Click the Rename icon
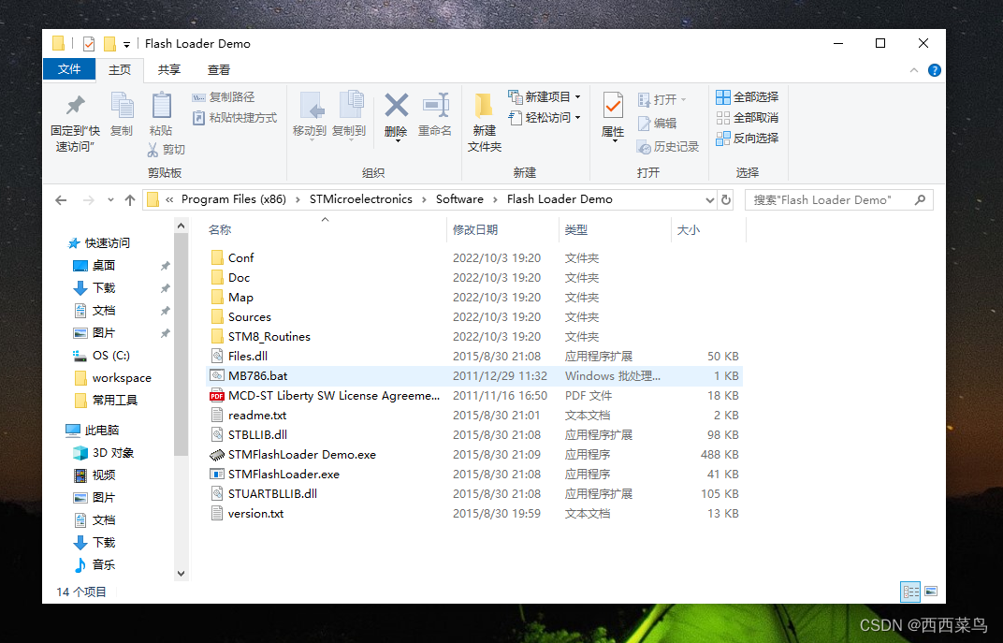 pyautogui.click(x=436, y=106)
